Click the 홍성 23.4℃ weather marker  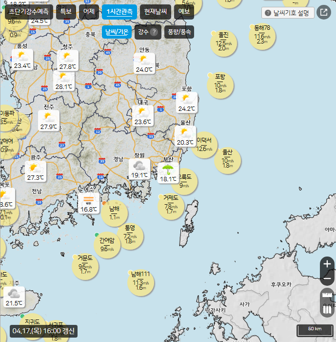(22, 59)
